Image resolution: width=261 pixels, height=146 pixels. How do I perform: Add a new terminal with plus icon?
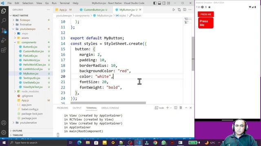coord(168,108)
